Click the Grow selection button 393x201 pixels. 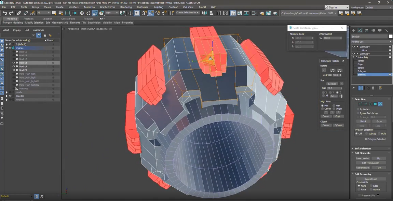379,121
